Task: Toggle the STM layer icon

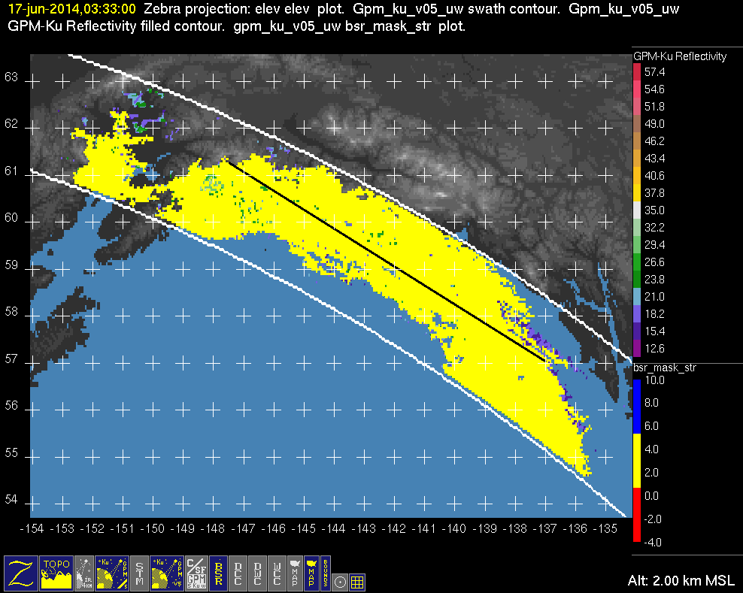Action: 139,573
